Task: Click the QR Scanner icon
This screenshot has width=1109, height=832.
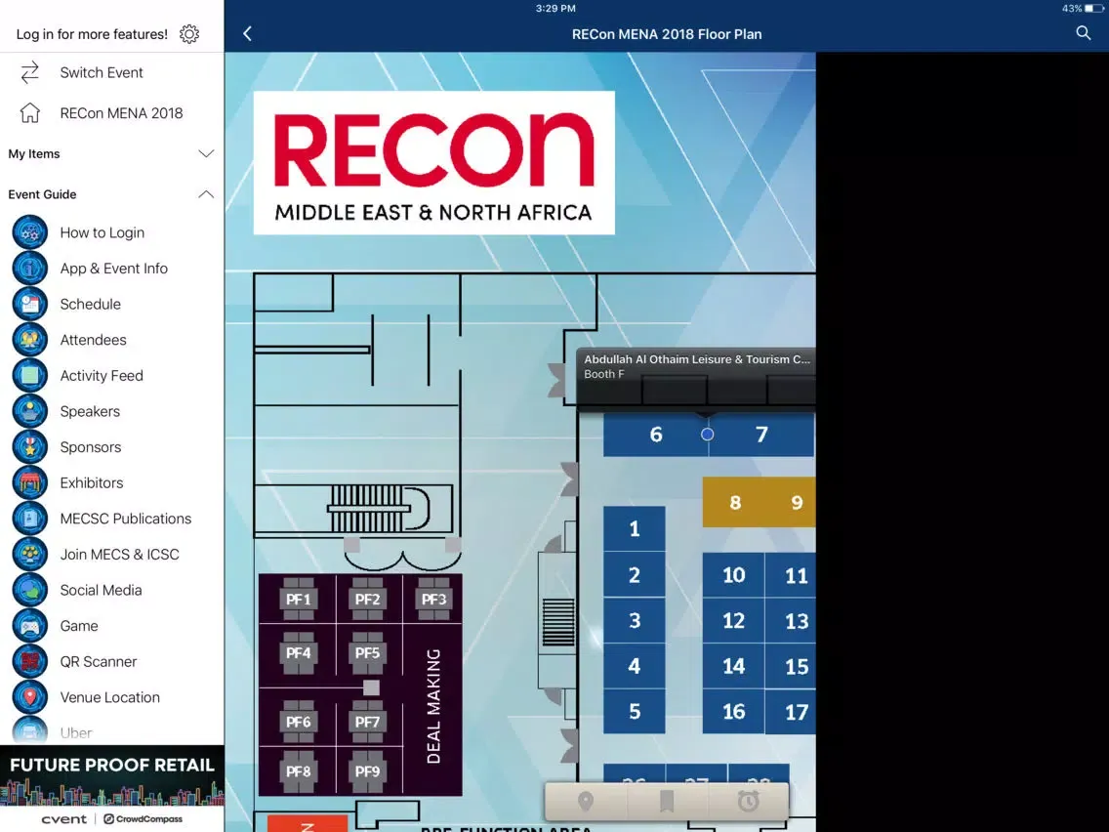Action: click(29, 661)
